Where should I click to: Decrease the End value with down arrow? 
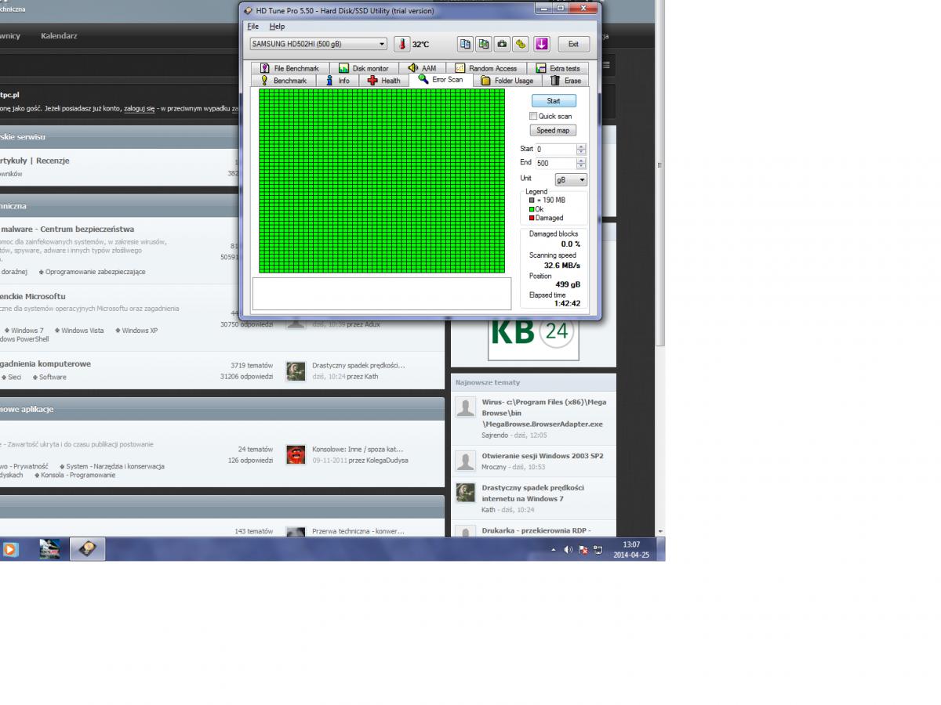click(x=581, y=166)
